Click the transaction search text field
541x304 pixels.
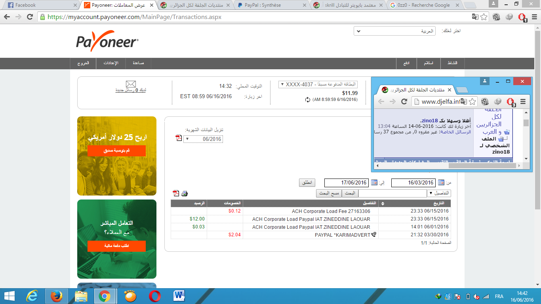(x=393, y=193)
